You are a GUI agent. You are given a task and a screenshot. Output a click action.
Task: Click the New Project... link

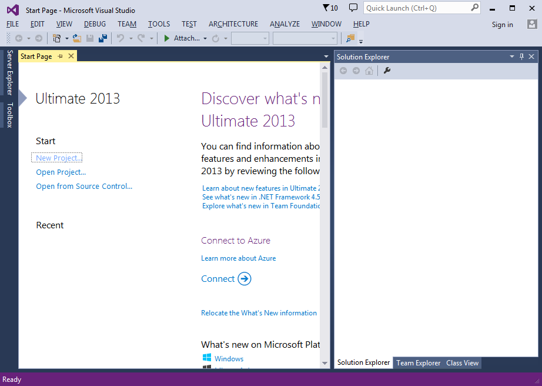pos(59,158)
